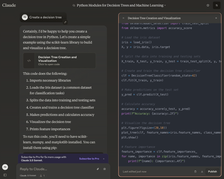Toggle the sidebar panel icon
The height and width of the screenshot is (179, 224).
(5, 175)
